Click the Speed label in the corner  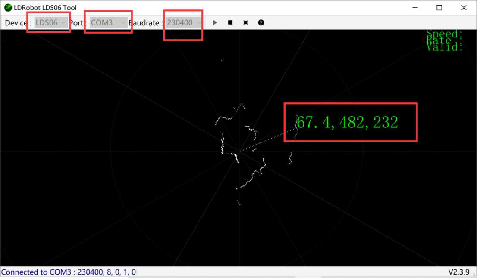point(445,34)
